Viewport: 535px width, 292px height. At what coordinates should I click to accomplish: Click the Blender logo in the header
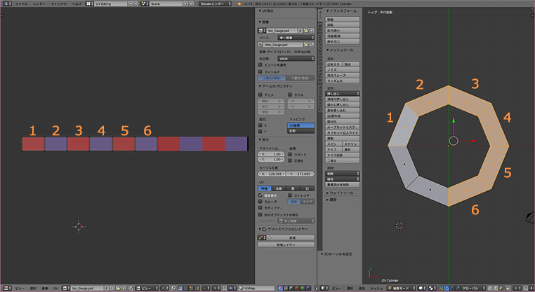(239, 4)
